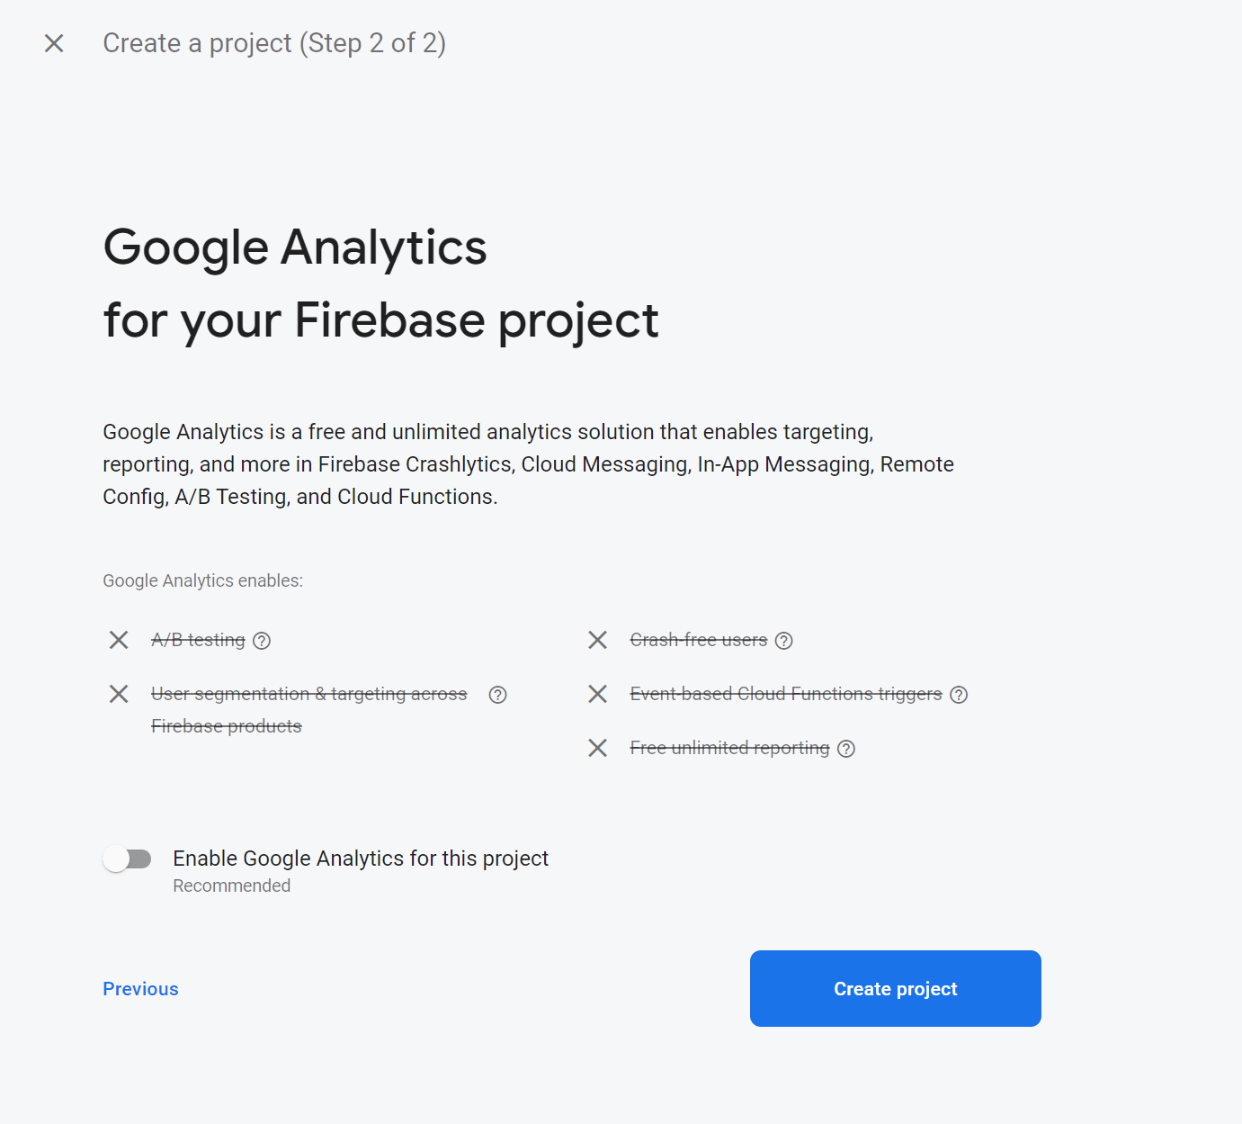
Task: Click the X icon beside A/B testing
Action: tap(118, 640)
